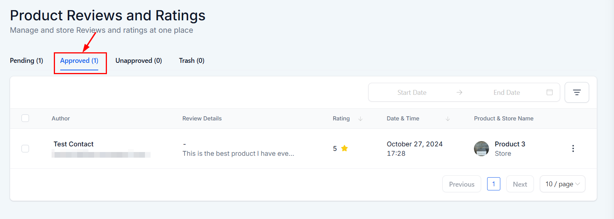The height and width of the screenshot is (219, 614).
Task: Click the Date & Time sort arrow
Action: click(448, 119)
